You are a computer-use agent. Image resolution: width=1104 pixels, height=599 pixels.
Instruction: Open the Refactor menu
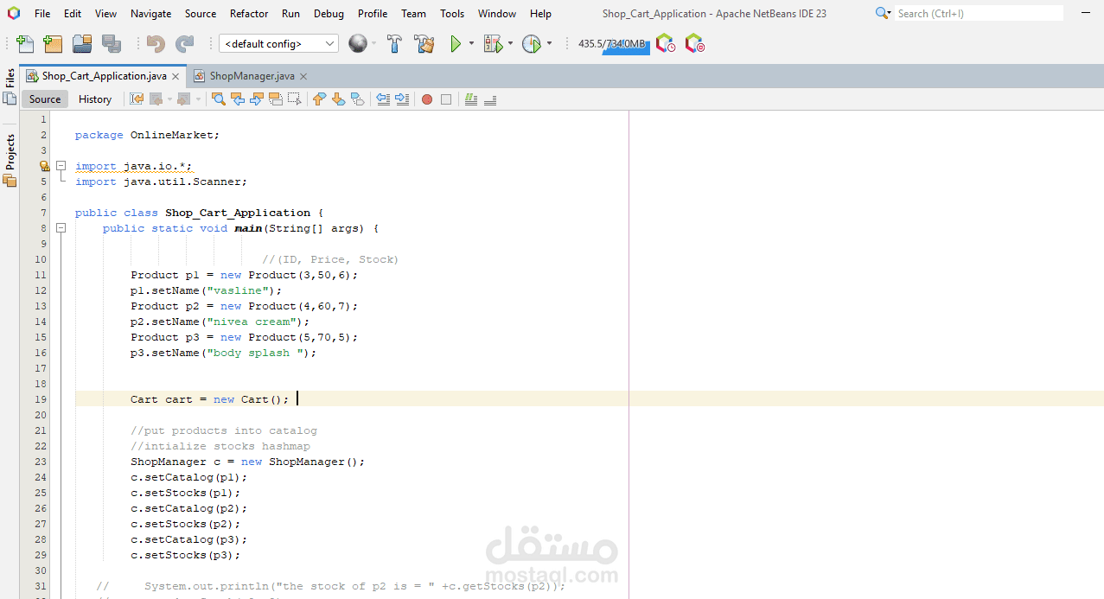pyautogui.click(x=249, y=13)
